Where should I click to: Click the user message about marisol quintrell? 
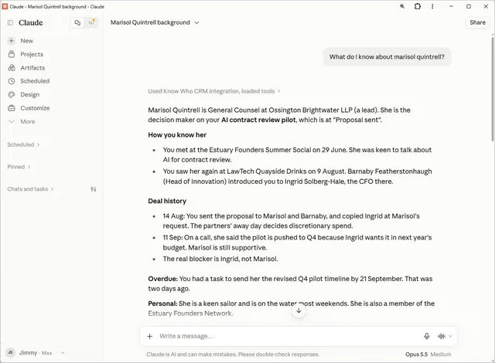click(387, 56)
